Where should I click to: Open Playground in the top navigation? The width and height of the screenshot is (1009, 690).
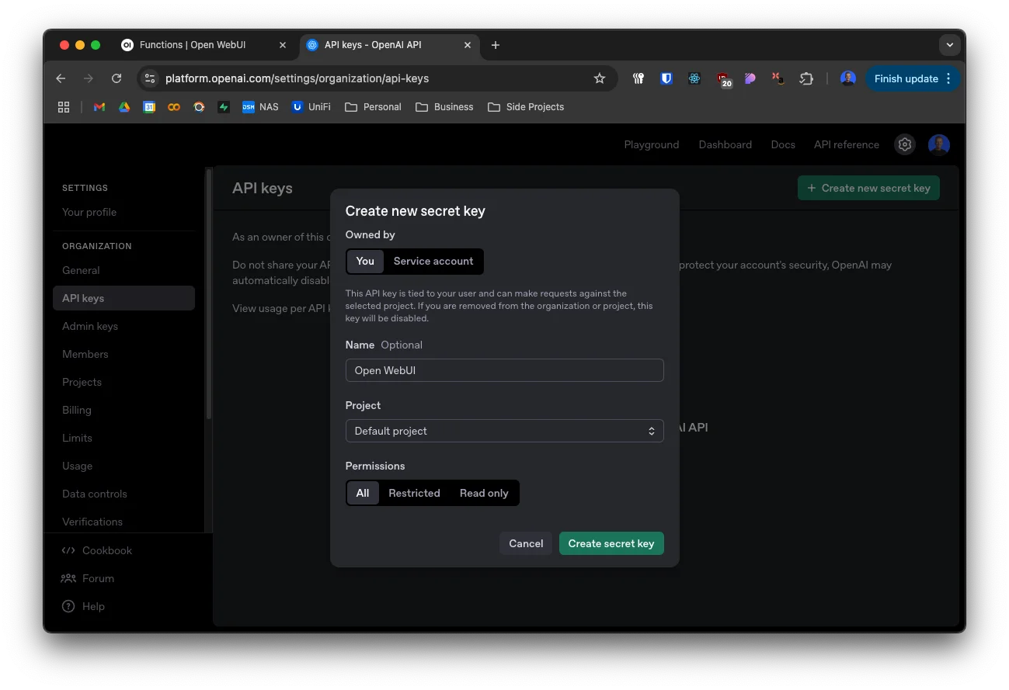[x=652, y=144]
